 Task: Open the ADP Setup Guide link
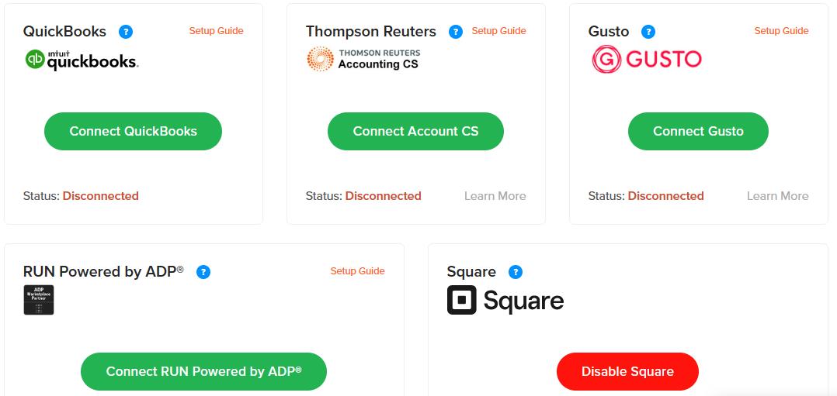(x=357, y=271)
